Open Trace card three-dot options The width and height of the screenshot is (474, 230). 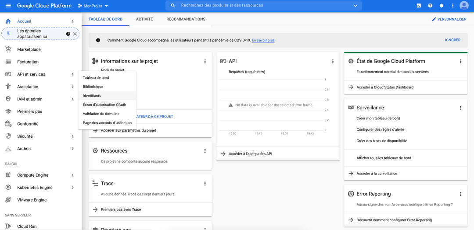tap(205, 184)
